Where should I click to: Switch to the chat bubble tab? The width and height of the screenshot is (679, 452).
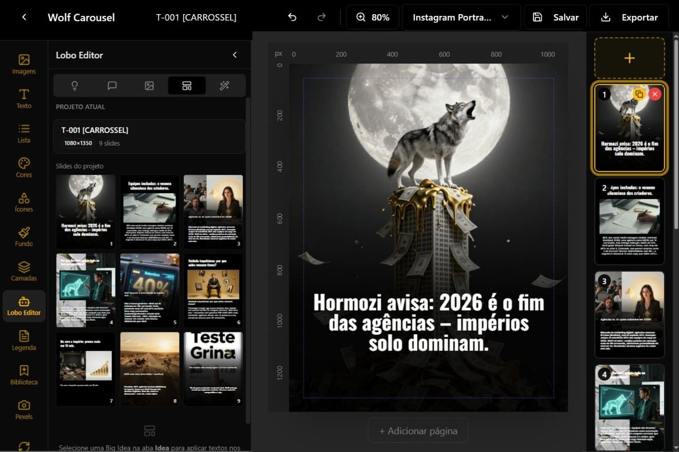pyautogui.click(x=112, y=85)
